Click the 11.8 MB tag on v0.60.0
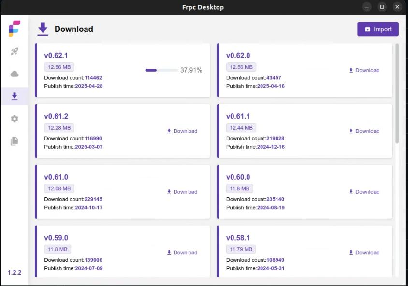Screen dimensions: 408x286 tap(240, 188)
